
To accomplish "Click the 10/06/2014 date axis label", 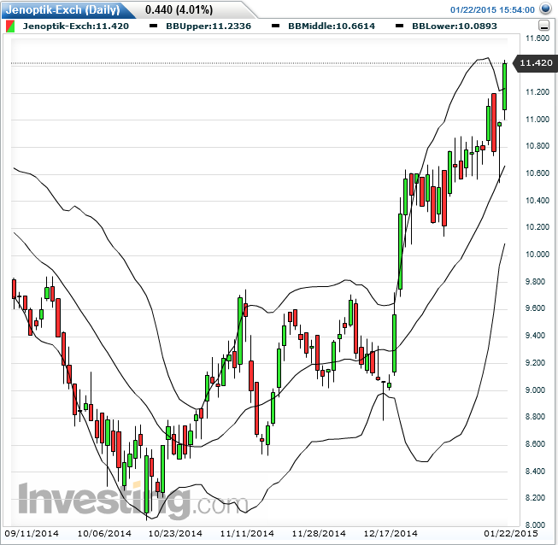I will pos(104,534).
